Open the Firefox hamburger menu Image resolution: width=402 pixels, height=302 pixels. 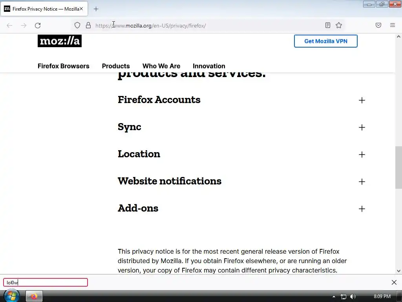coord(393,25)
